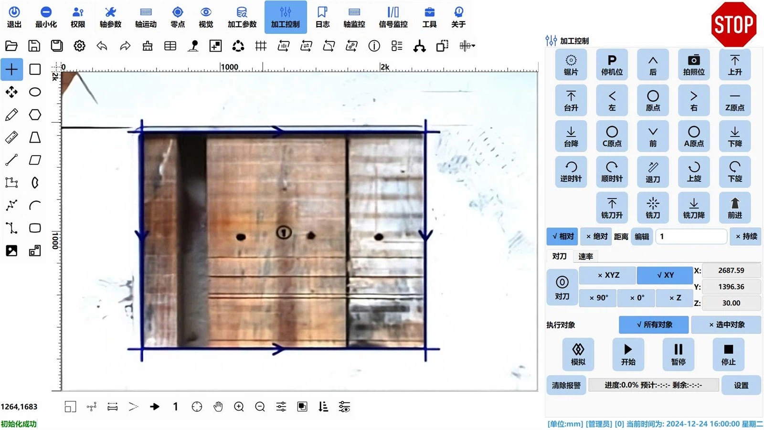The height and width of the screenshot is (430, 764).
Task: Click the grid hash toolbar icon
Action: coord(261,46)
